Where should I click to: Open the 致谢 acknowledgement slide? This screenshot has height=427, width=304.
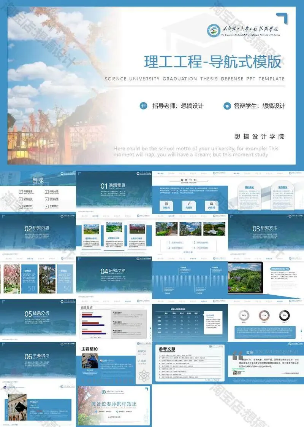(266, 363)
